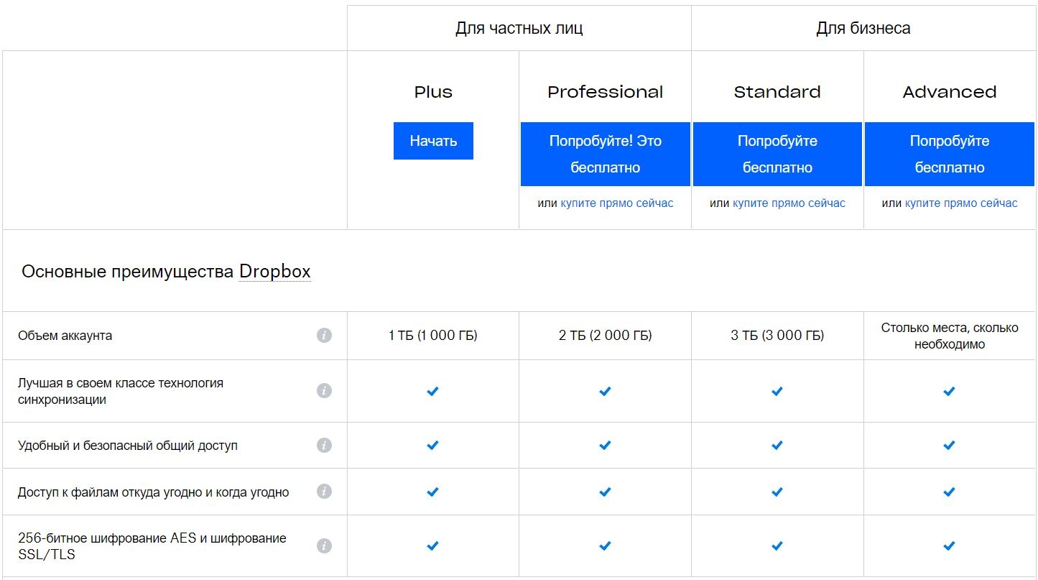Click the 2 ТБ (2 000 ГБ) cell
Image resolution: width=1038 pixels, height=580 pixels.
(606, 336)
